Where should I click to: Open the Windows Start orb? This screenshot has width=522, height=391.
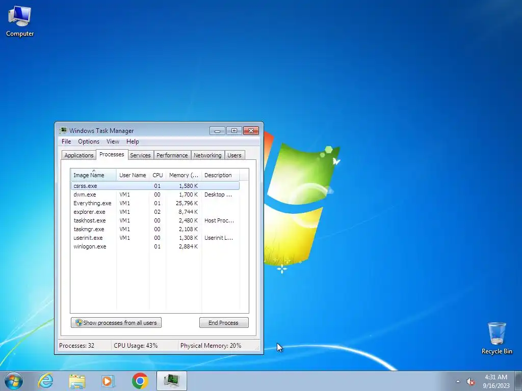(14, 381)
